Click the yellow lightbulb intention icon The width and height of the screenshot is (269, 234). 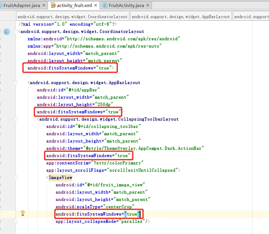[x=23, y=213]
